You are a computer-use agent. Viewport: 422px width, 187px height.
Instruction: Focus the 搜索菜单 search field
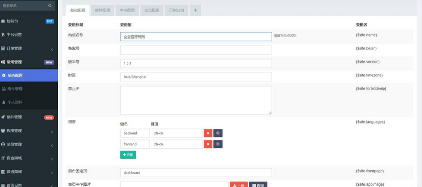(x=27, y=6)
